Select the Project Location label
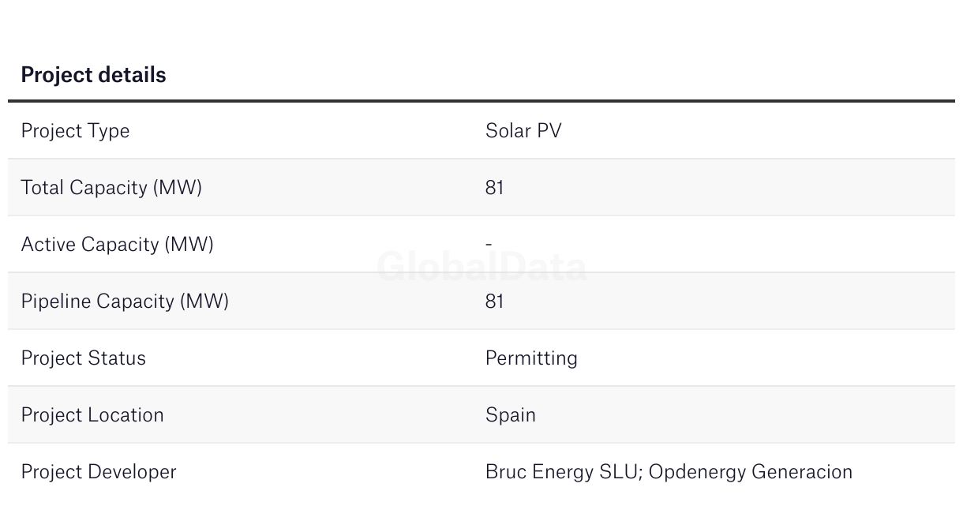Screen dimensions: 963x532 coord(92,415)
